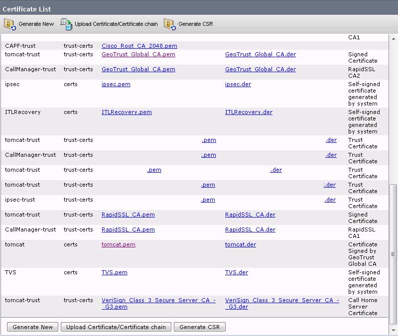Open RapidSSL_CA.pem in RapidSSL CA1 row

click(128, 229)
